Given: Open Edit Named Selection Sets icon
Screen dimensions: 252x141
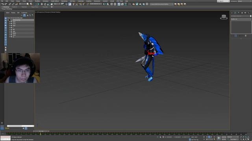Looking at the screenshot, I should point(87,4).
